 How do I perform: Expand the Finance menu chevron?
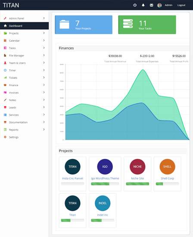(x=44, y=85)
